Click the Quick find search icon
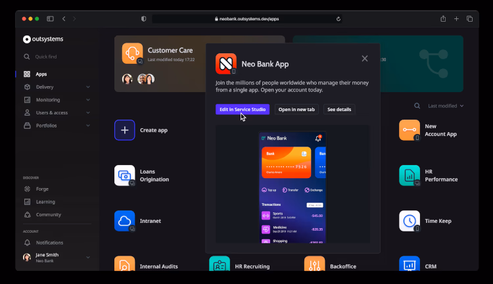Viewport: 493px width, 284px height. point(27,57)
